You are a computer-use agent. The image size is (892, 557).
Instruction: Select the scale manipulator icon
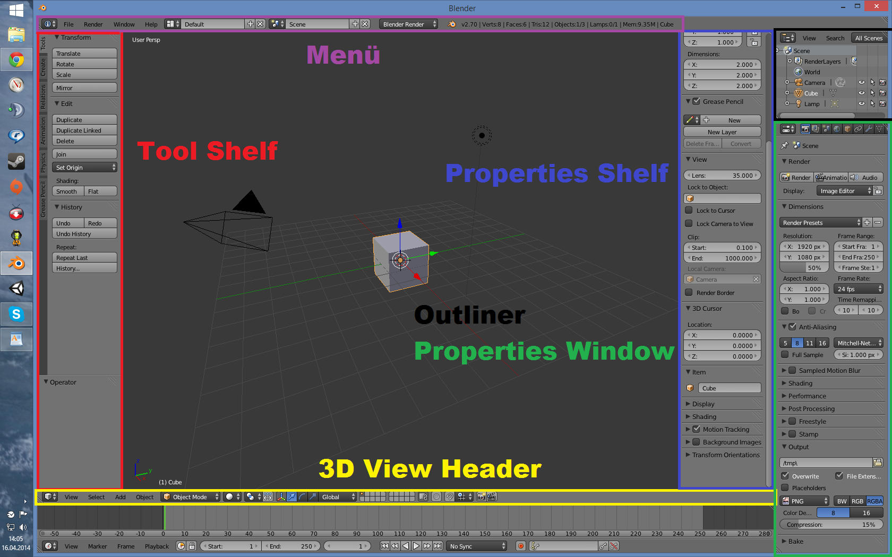[x=312, y=497]
